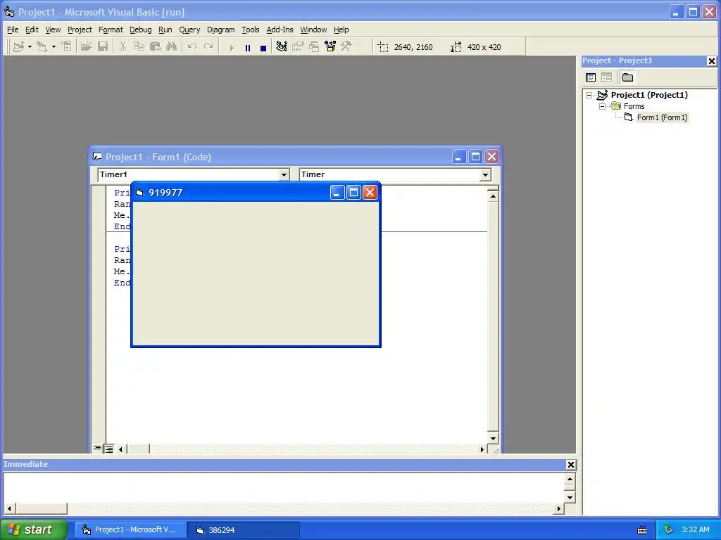This screenshot has height=540, width=721.
Task: Open the Properties Window toolbar icon
Action: click(298, 47)
